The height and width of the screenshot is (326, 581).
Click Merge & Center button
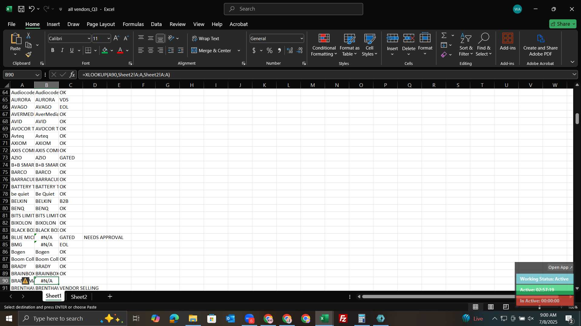tap(211, 51)
